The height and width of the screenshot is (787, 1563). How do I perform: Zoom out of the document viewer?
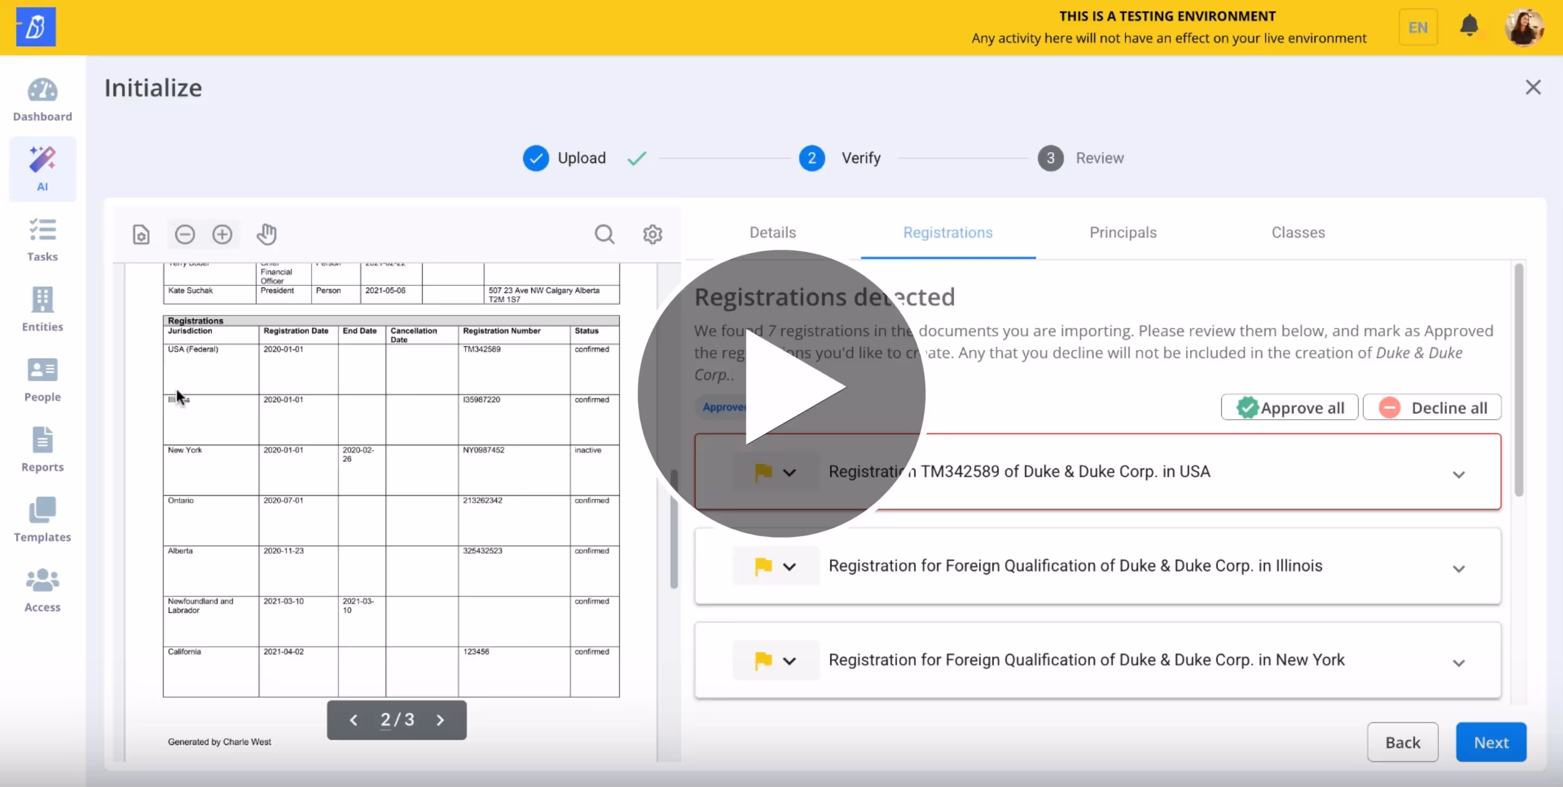tap(185, 234)
